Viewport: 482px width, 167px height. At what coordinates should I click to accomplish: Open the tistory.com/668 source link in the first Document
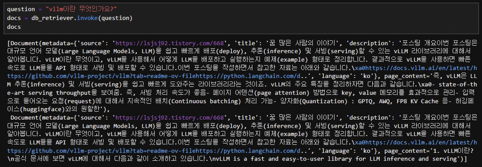pos(169,43)
